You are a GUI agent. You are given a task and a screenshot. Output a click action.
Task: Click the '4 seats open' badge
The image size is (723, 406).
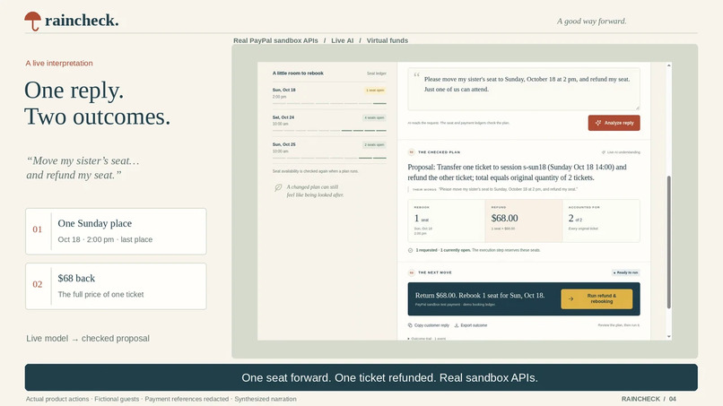tap(374, 117)
